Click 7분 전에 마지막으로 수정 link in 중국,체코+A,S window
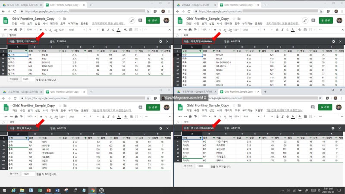The image size is (345, 194). pos(112,110)
